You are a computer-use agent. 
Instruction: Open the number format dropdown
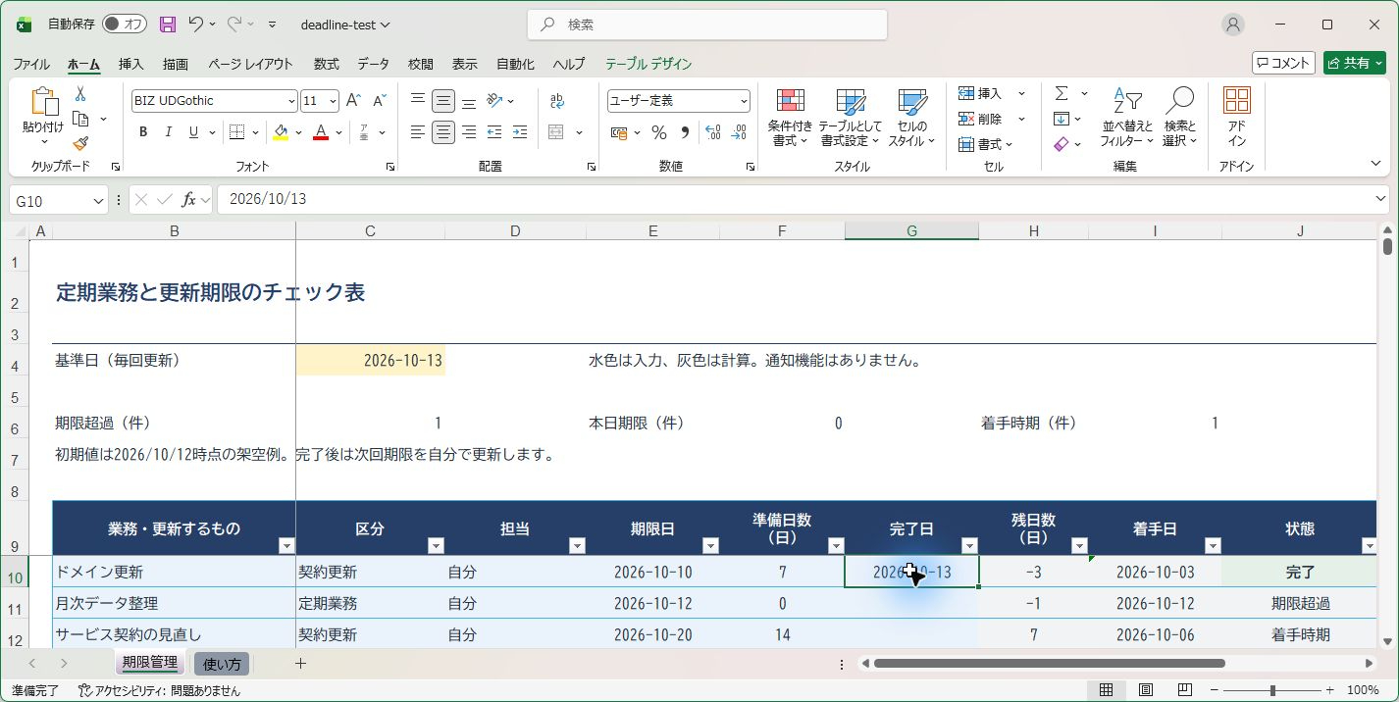click(x=744, y=101)
